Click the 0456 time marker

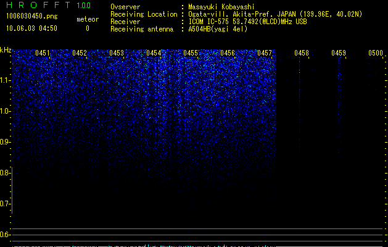(228, 53)
